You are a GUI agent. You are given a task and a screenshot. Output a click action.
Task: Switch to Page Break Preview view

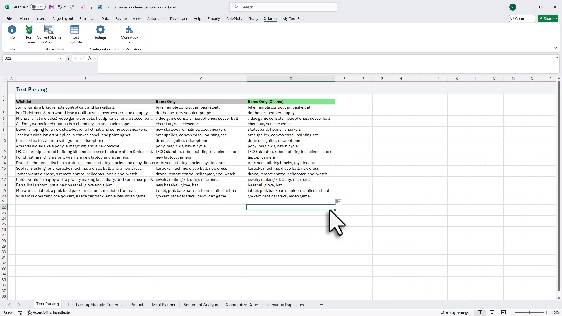tap(503, 312)
